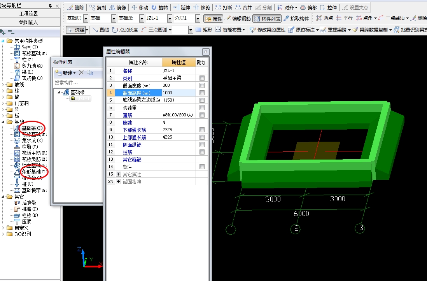Open the 基础梁 component type dropdown

pos(142,19)
